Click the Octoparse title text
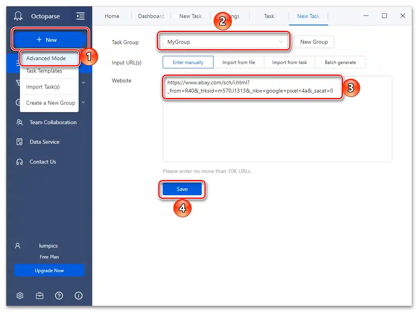This screenshot has width=418, height=312. point(45,16)
